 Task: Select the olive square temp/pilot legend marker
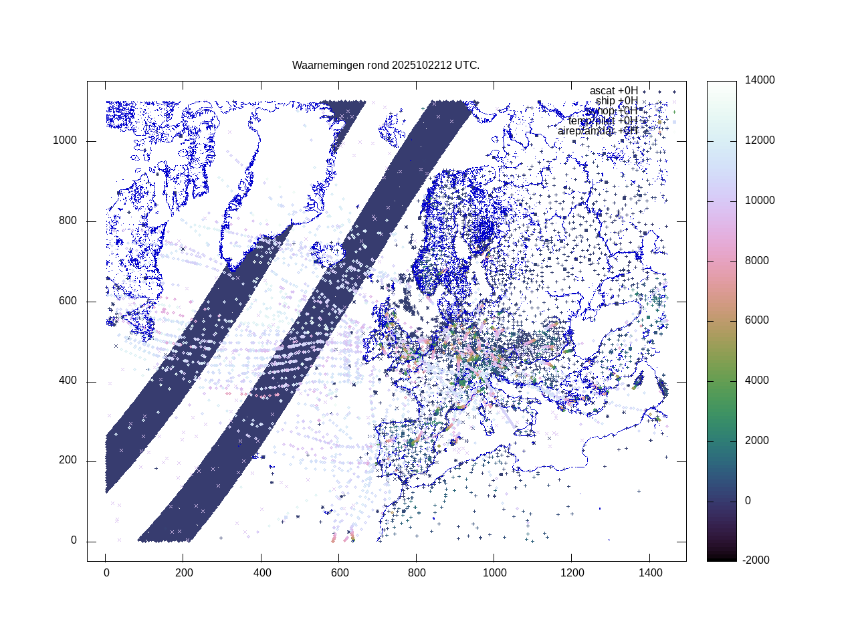659,122
